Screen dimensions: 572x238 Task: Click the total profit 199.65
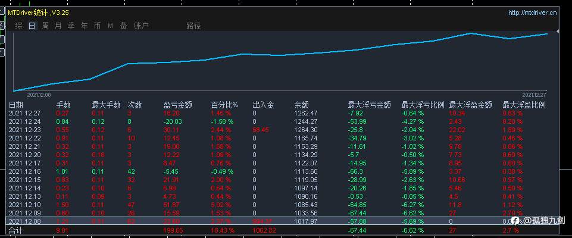[x=173, y=230]
